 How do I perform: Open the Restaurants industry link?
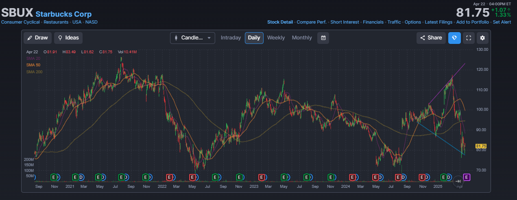[57, 22]
